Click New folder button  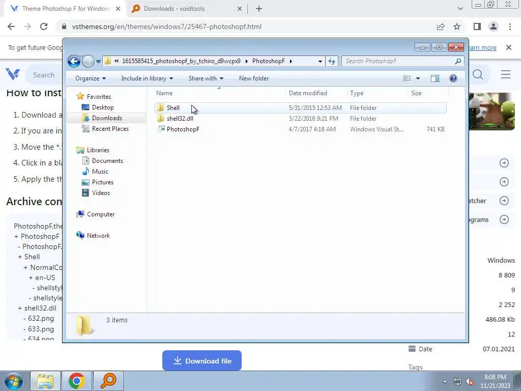[x=254, y=78]
